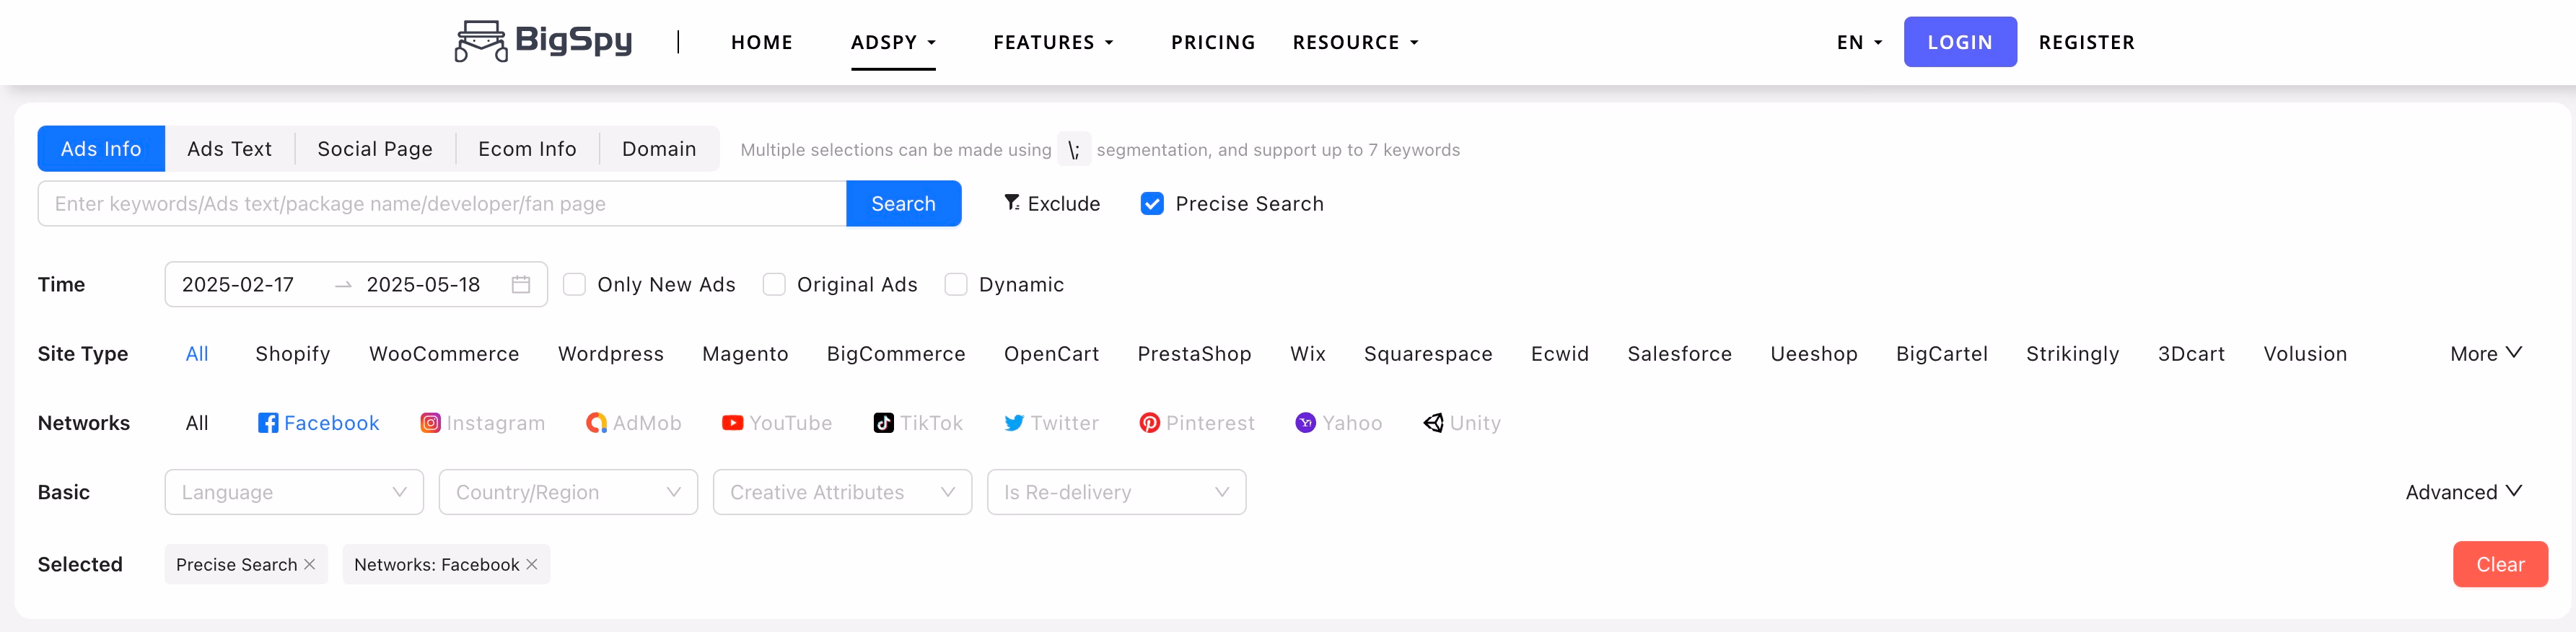The width and height of the screenshot is (2576, 632).
Task: Open the Creative Attributes dropdown
Action: (842, 492)
